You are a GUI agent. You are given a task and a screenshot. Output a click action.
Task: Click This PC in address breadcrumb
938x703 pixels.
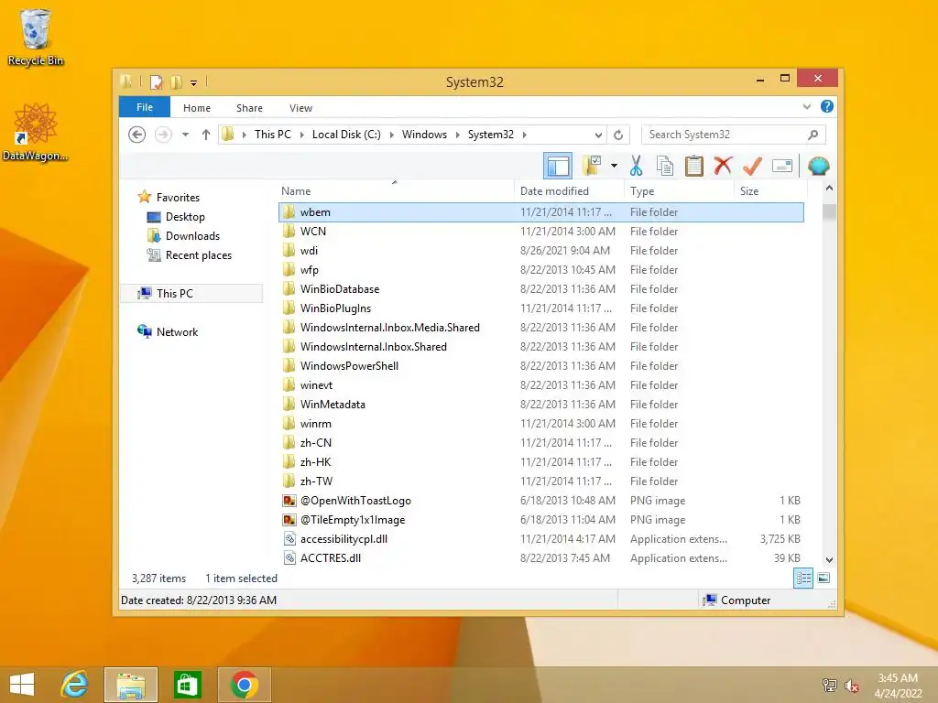[x=273, y=135]
